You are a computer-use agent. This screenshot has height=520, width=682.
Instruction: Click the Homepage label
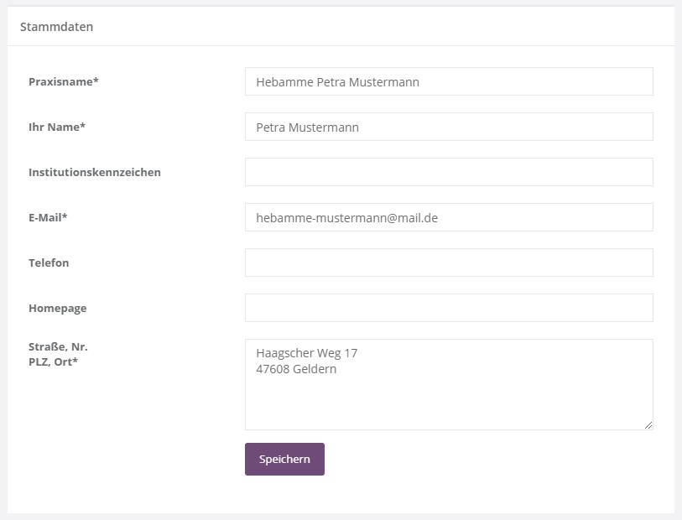click(x=57, y=308)
